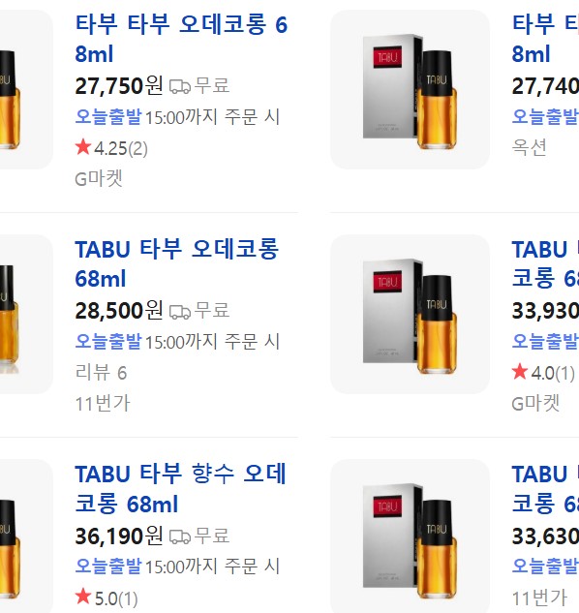Click TABU perfume thumbnail beside 33,630 price

coord(410,536)
